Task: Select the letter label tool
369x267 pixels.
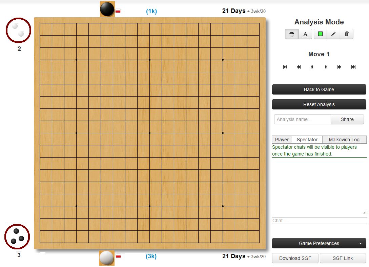Action: pos(305,34)
